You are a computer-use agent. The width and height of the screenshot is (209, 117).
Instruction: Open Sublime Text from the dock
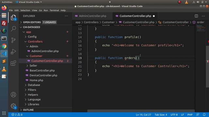[x=4, y=61]
